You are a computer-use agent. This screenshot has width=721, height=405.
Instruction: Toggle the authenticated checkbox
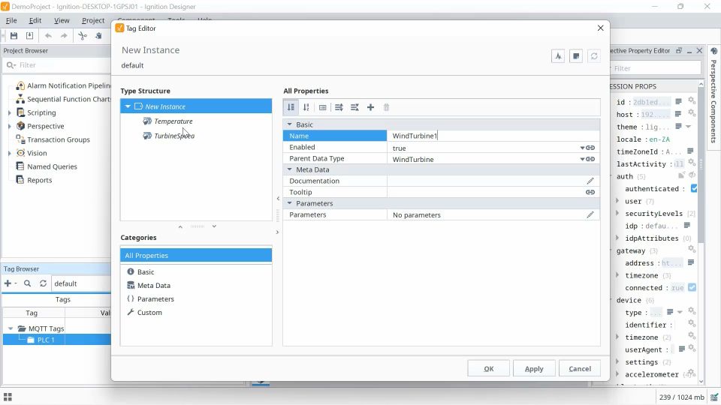tap(694, 188)
